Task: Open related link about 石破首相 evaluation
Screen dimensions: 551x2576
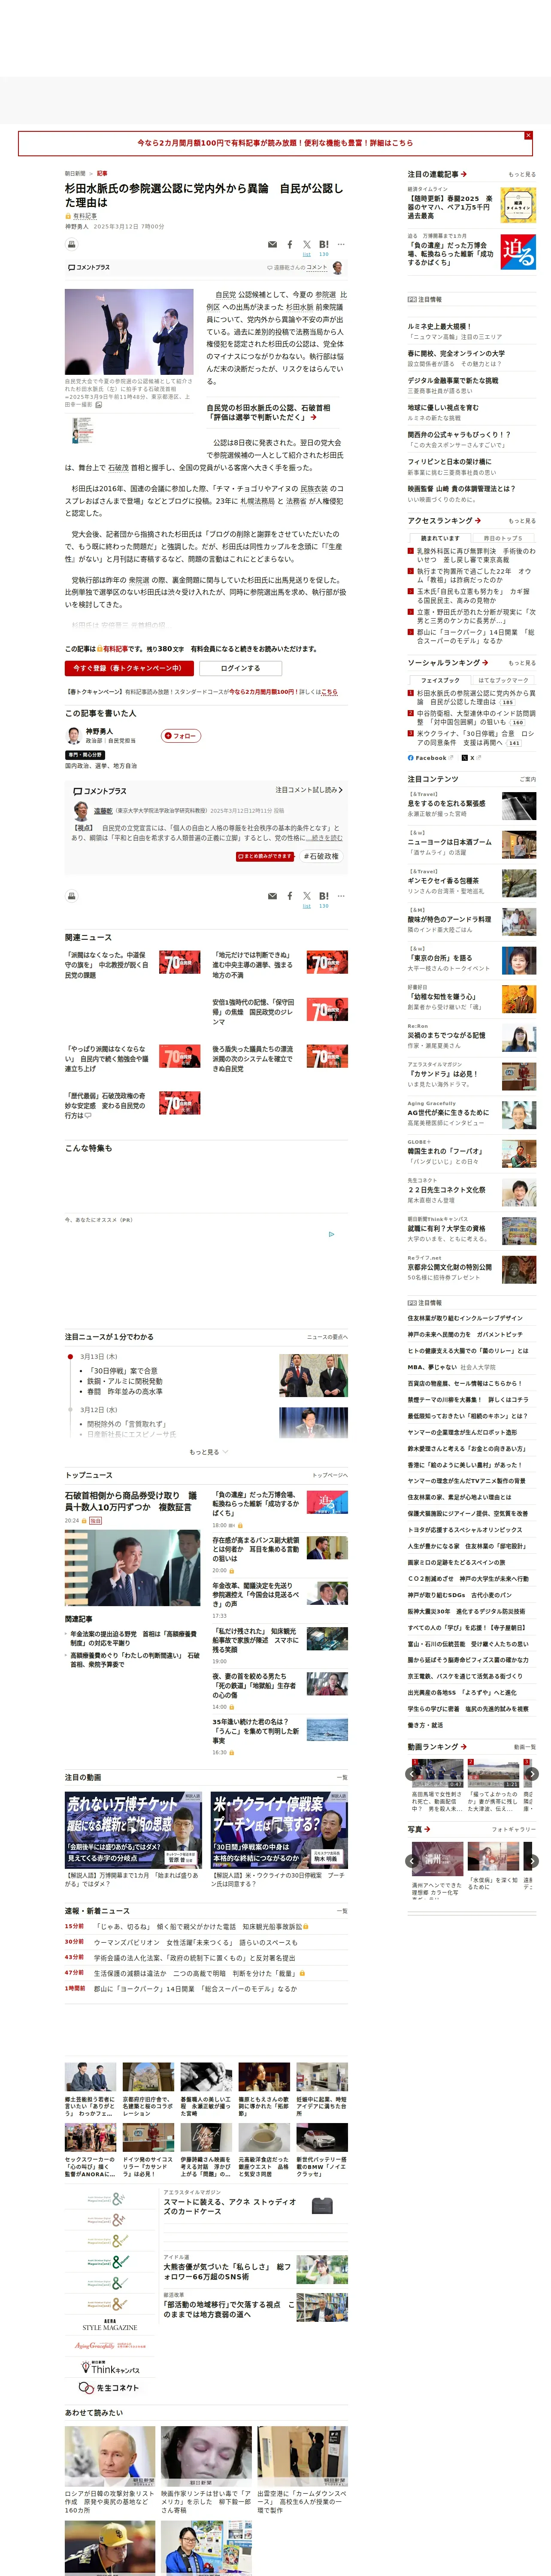Action: [269, 412]
